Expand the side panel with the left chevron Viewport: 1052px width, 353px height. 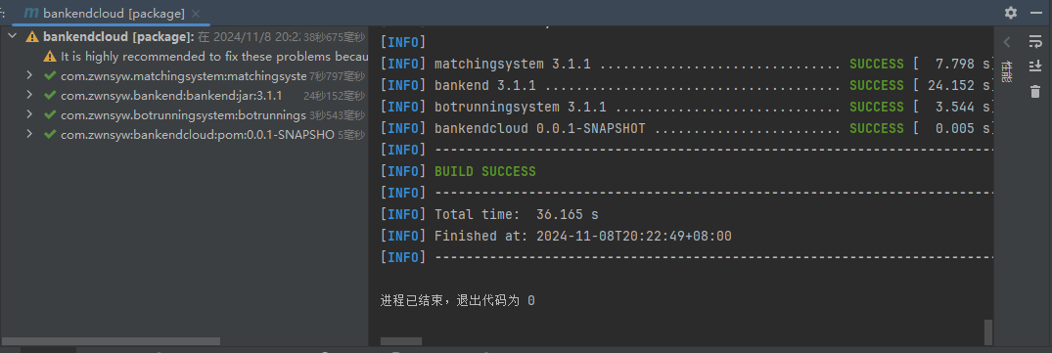point(1006,42)
